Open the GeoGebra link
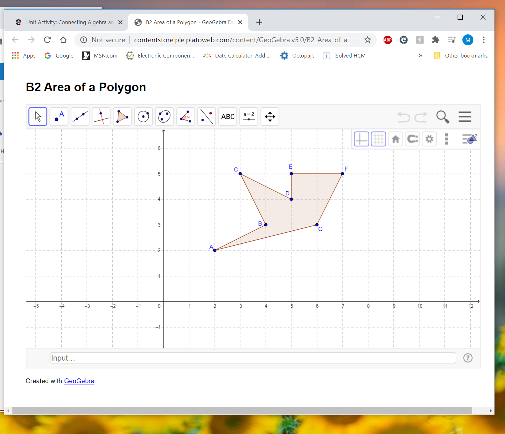Viewport: 505px width, 434px height. click(x=79, y=381)
